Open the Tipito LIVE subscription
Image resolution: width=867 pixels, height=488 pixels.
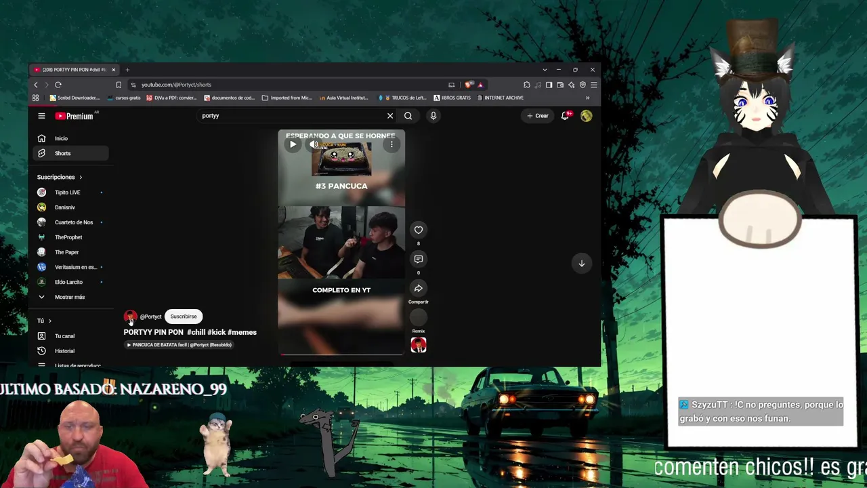(70, 192)
